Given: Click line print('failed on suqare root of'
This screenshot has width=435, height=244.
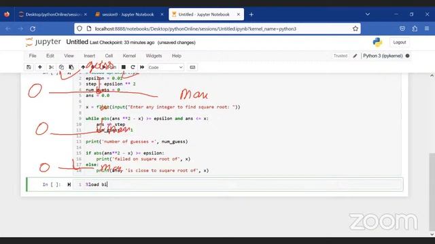Looking at the screenshot, I should (x=143, y=159).
